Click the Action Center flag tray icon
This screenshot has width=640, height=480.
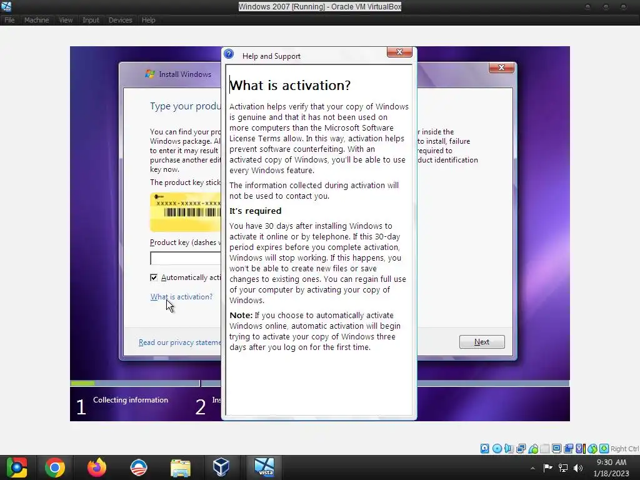(x=547, y=467)
